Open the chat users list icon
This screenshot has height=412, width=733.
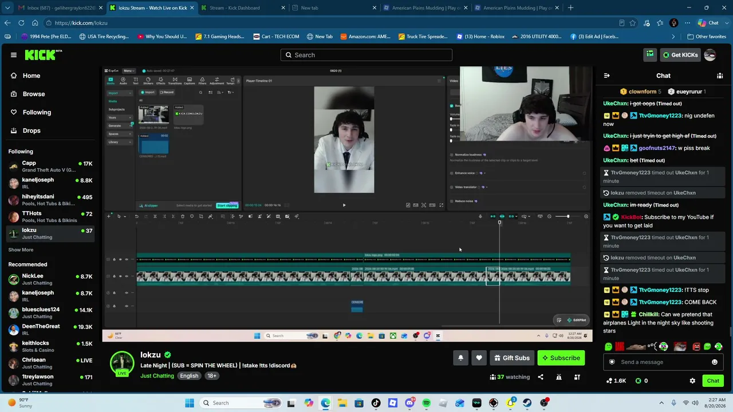click(x=720, y=76)
